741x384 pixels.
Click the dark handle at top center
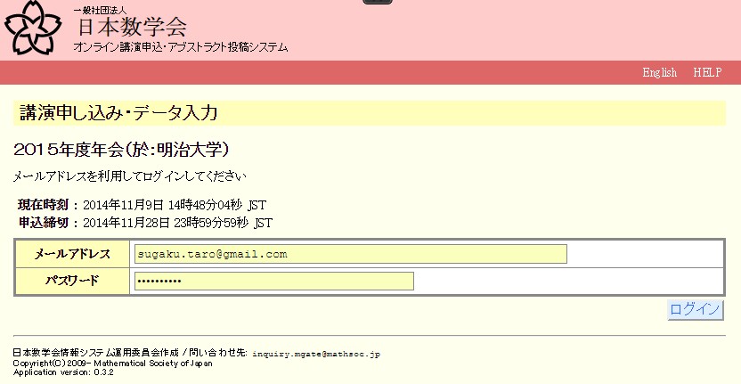pos(378,2)
